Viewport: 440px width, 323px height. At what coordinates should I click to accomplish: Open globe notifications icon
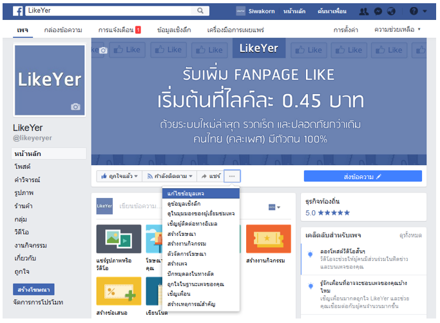(391, 11)
